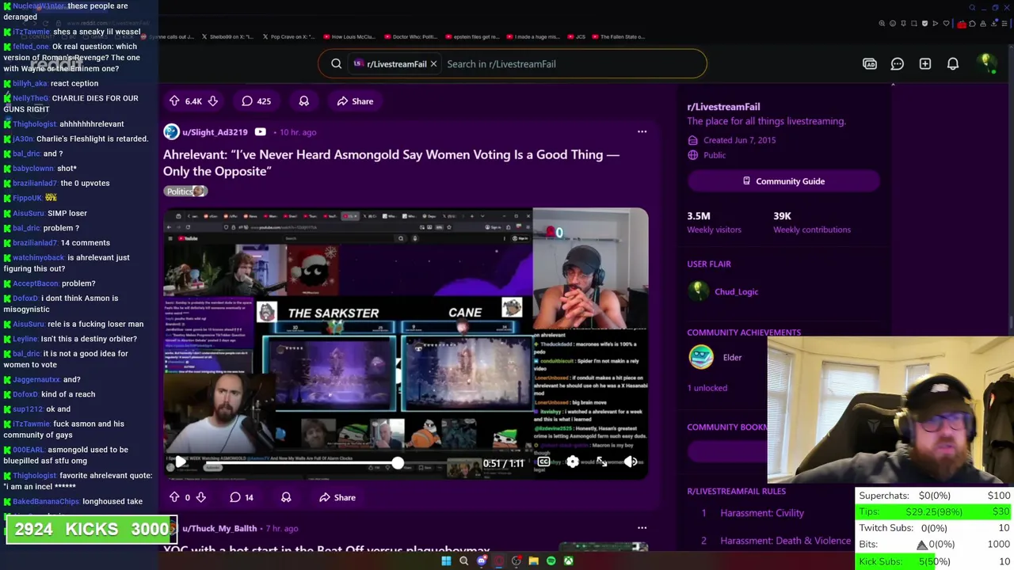Image resolution: width=1014 pixels, height=570 pixels.
Task: Open Windows taskbar search
Action: 463,560
